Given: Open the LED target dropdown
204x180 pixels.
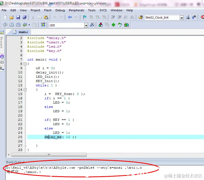Looking at the screenshot, I should click(86, 25).
